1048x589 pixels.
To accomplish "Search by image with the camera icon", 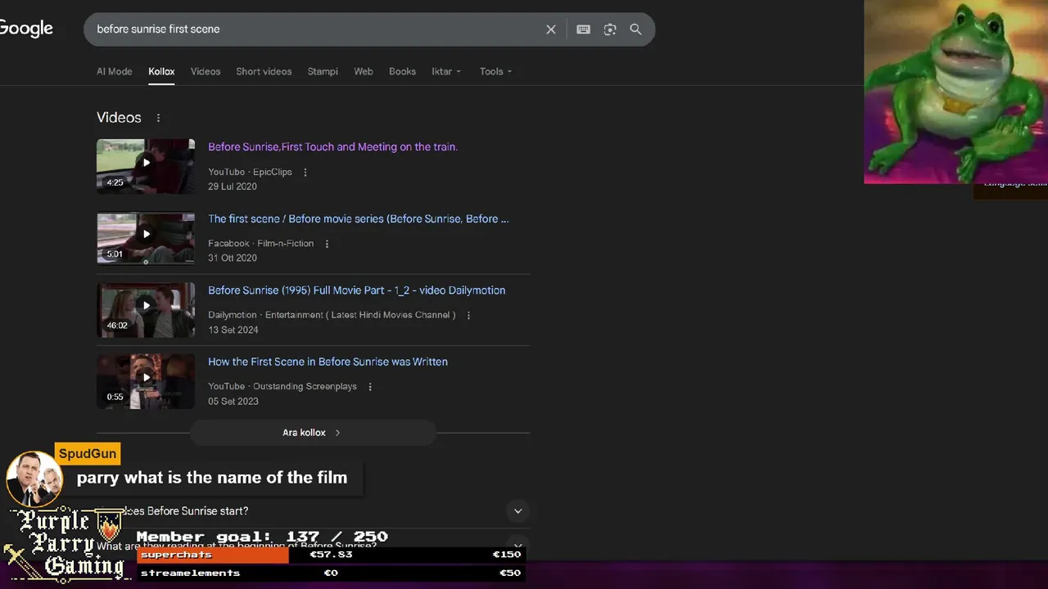I will (x=610, y=29).
